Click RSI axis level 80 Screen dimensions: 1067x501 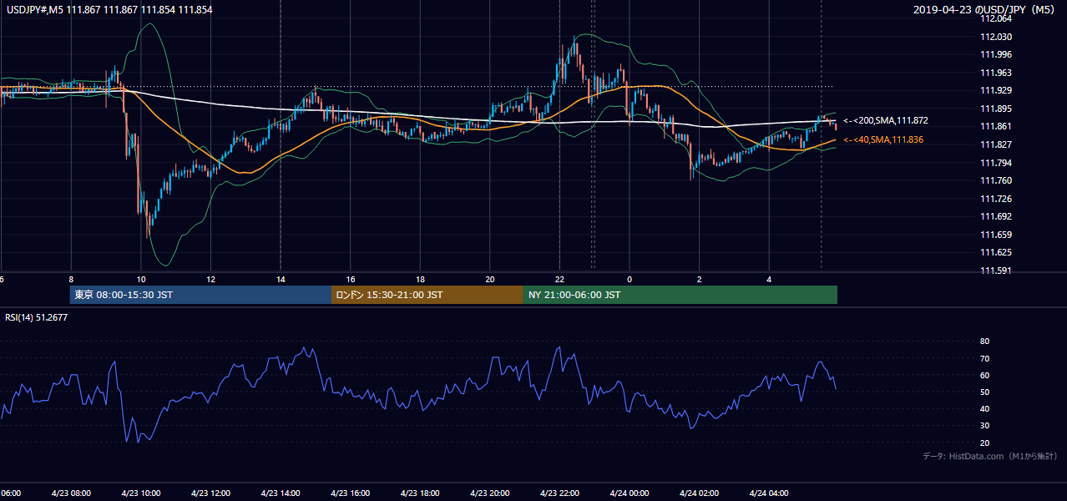985,342
